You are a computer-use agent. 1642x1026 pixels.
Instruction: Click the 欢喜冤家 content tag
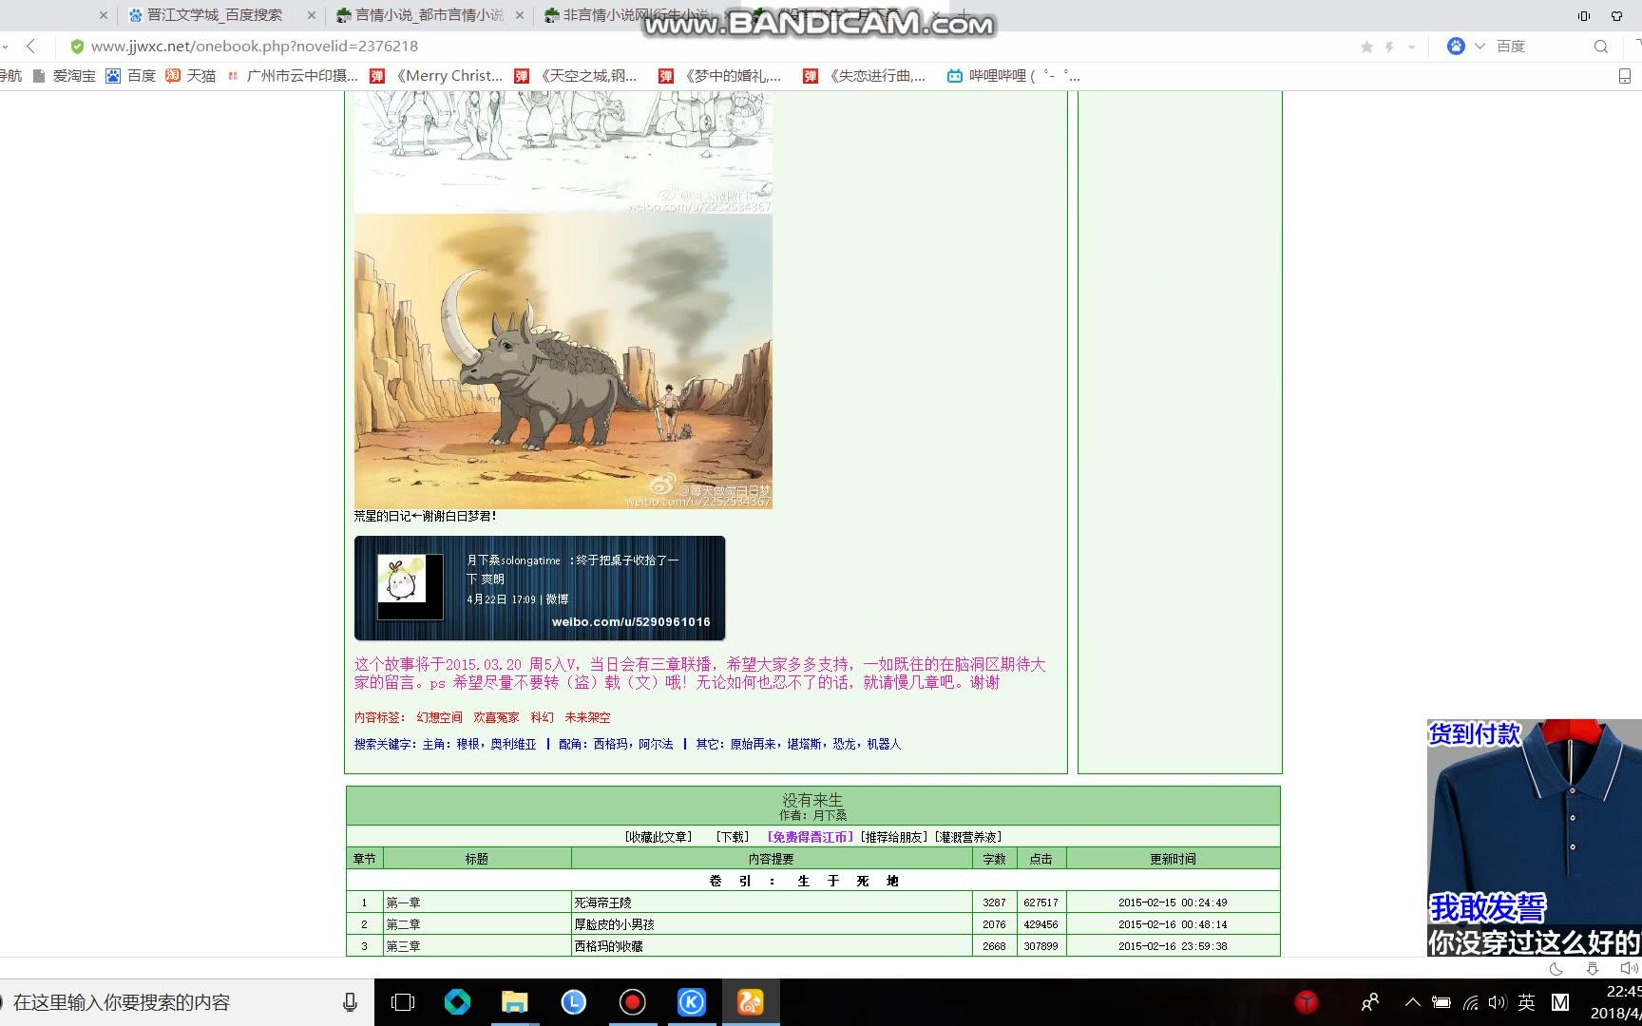pos(496,717)
